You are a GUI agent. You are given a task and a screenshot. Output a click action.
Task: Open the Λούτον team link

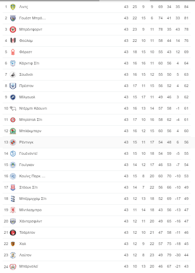click(25, 255)
